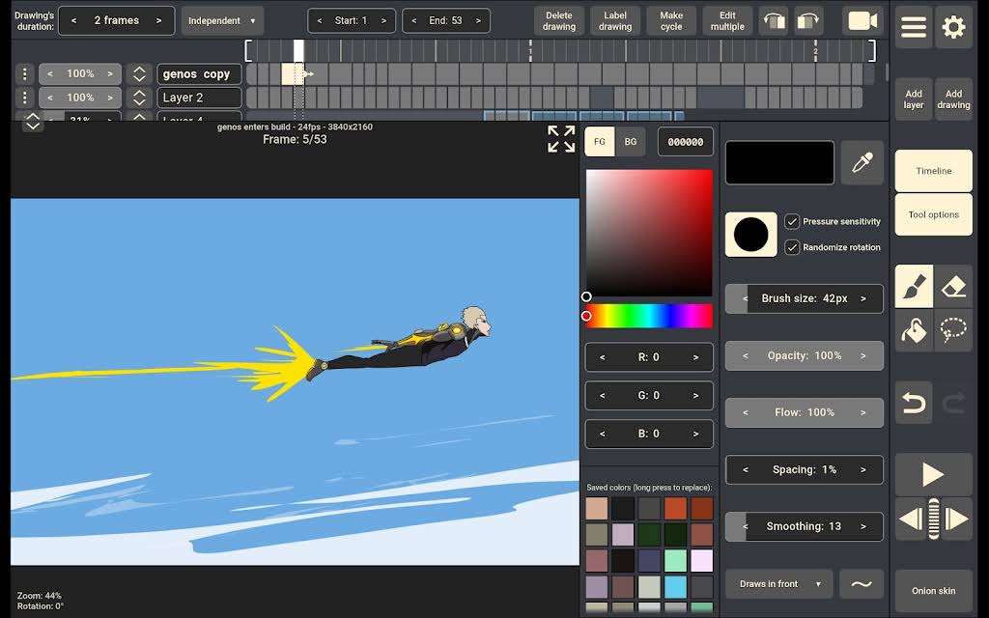Open the hamburger main menu
This screenshot has width=989, height=618.
[x=914, y=27]
